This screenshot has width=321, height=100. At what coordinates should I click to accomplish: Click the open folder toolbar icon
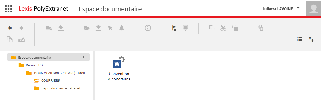tap(87, 28)
